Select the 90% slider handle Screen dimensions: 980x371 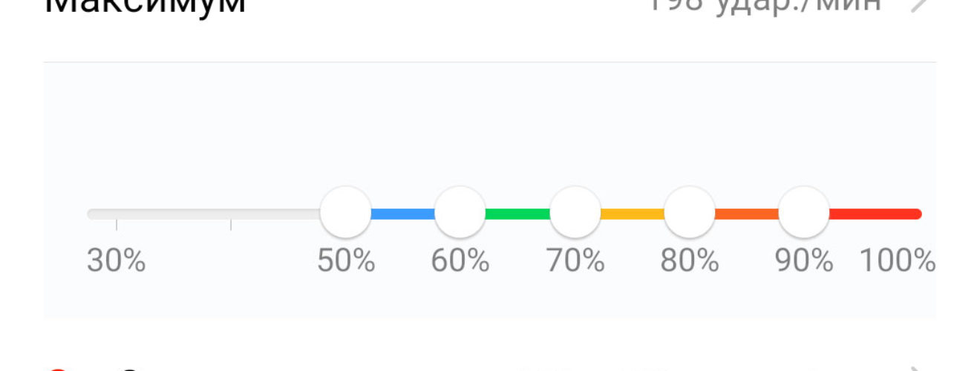coord(803,212)
